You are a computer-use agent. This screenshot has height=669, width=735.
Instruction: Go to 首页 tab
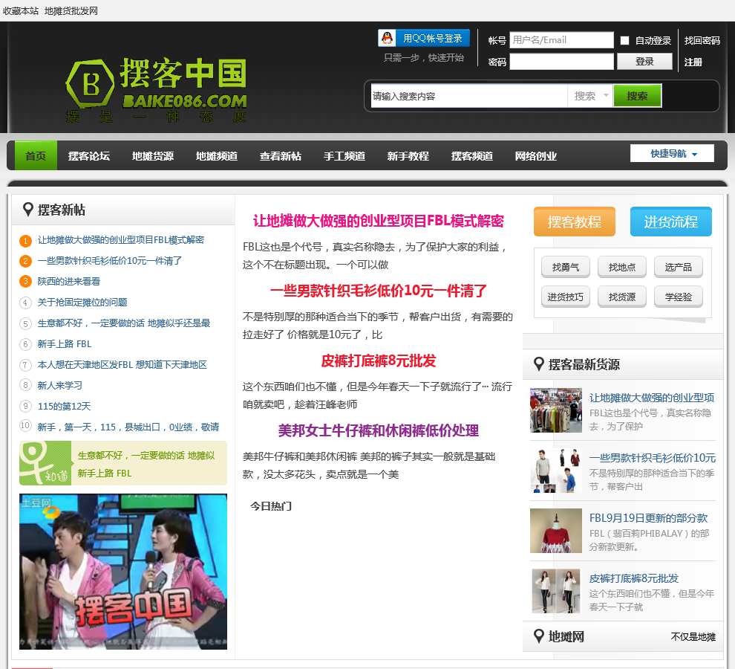tap(36, 155)
